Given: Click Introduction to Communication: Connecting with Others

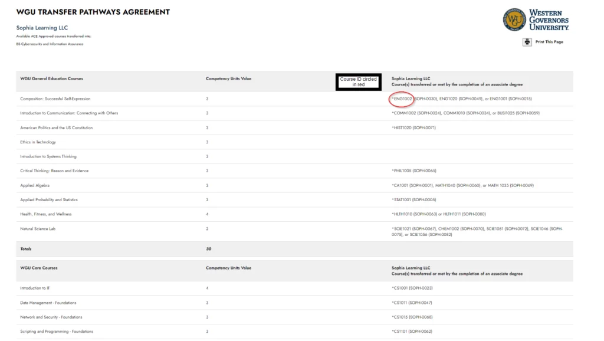Looking at the screenshot, I should [69, 113].
